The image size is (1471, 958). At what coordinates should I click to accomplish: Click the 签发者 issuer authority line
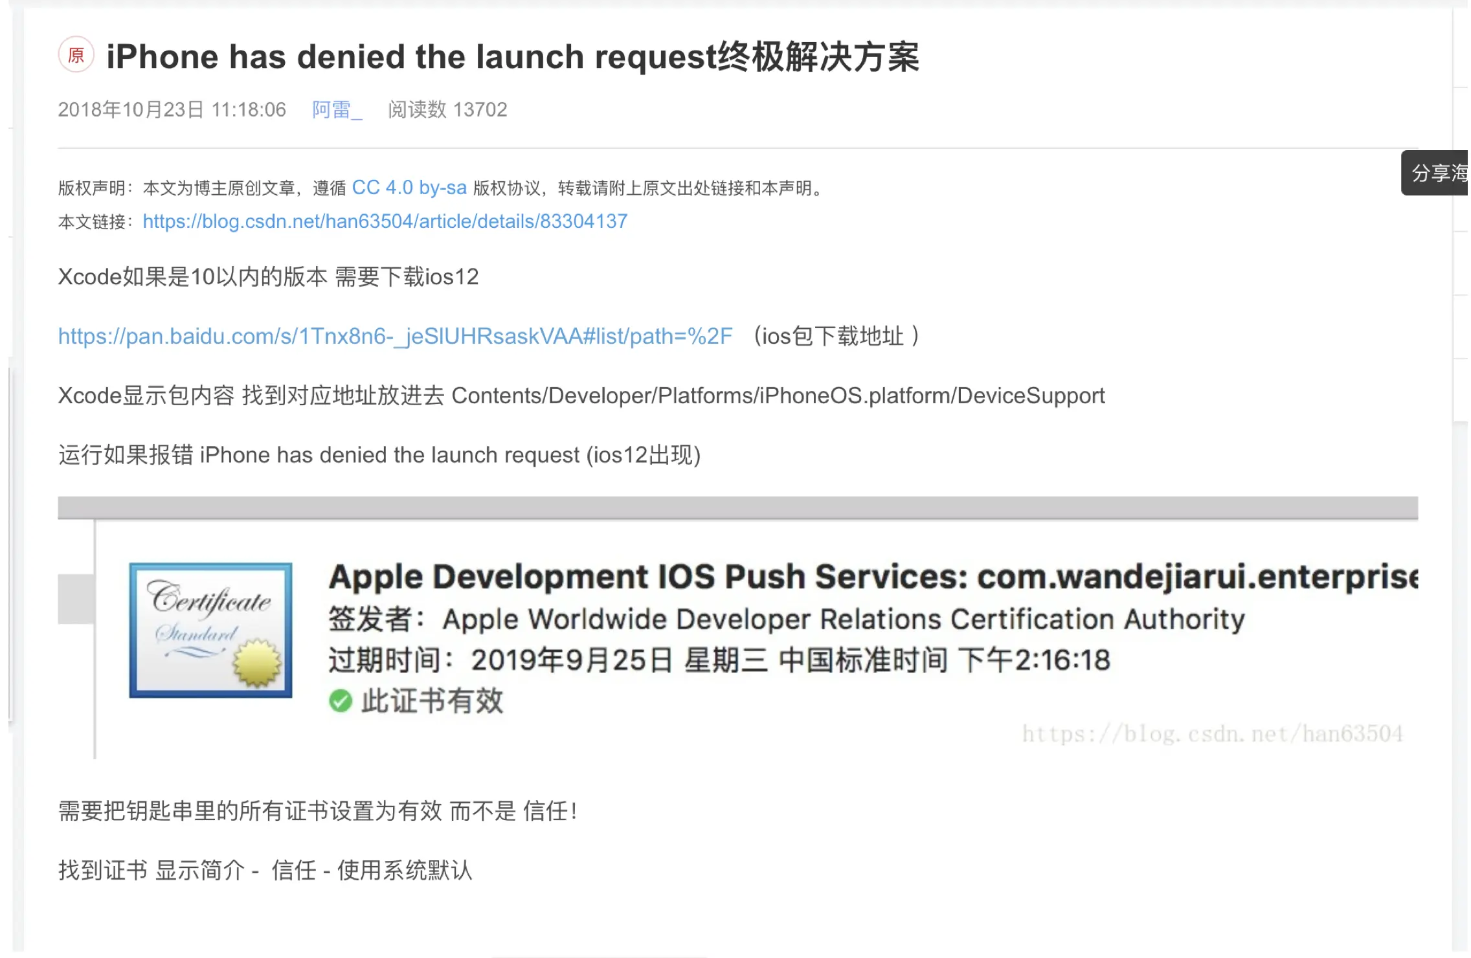point(786,619)
